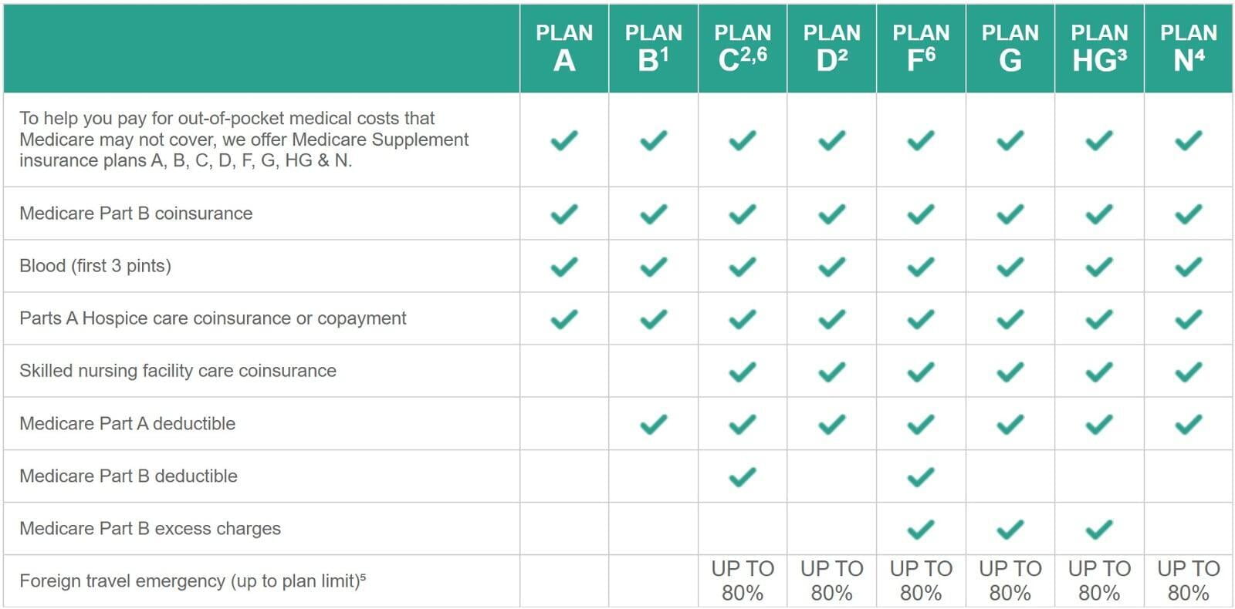The image size is (1235, 609).
Task: Click the 'Medicare Part B excess charges' row label
Action: point(150,529)
